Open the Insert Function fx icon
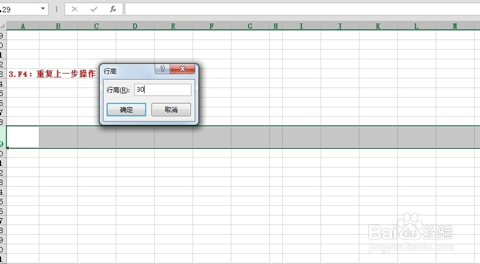The width and height of the screenshot is (480, 264). (113, 9)
